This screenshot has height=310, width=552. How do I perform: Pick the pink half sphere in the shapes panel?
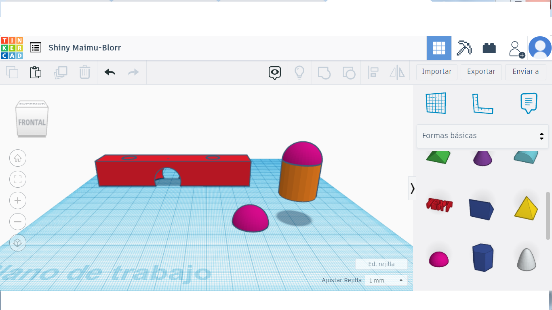[x=439, y=259]
